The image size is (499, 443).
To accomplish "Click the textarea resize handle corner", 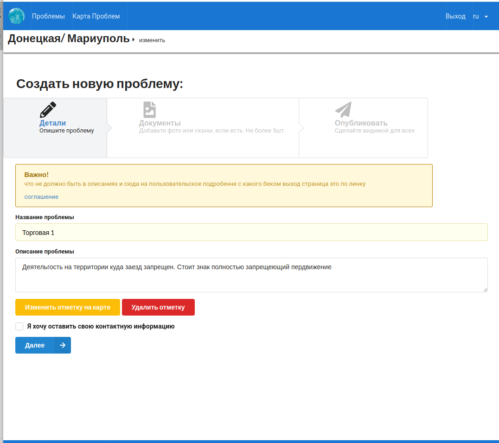I will [x=485, y=290].
